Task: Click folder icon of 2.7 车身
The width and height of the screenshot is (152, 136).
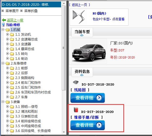Action: tap(12, 97)
